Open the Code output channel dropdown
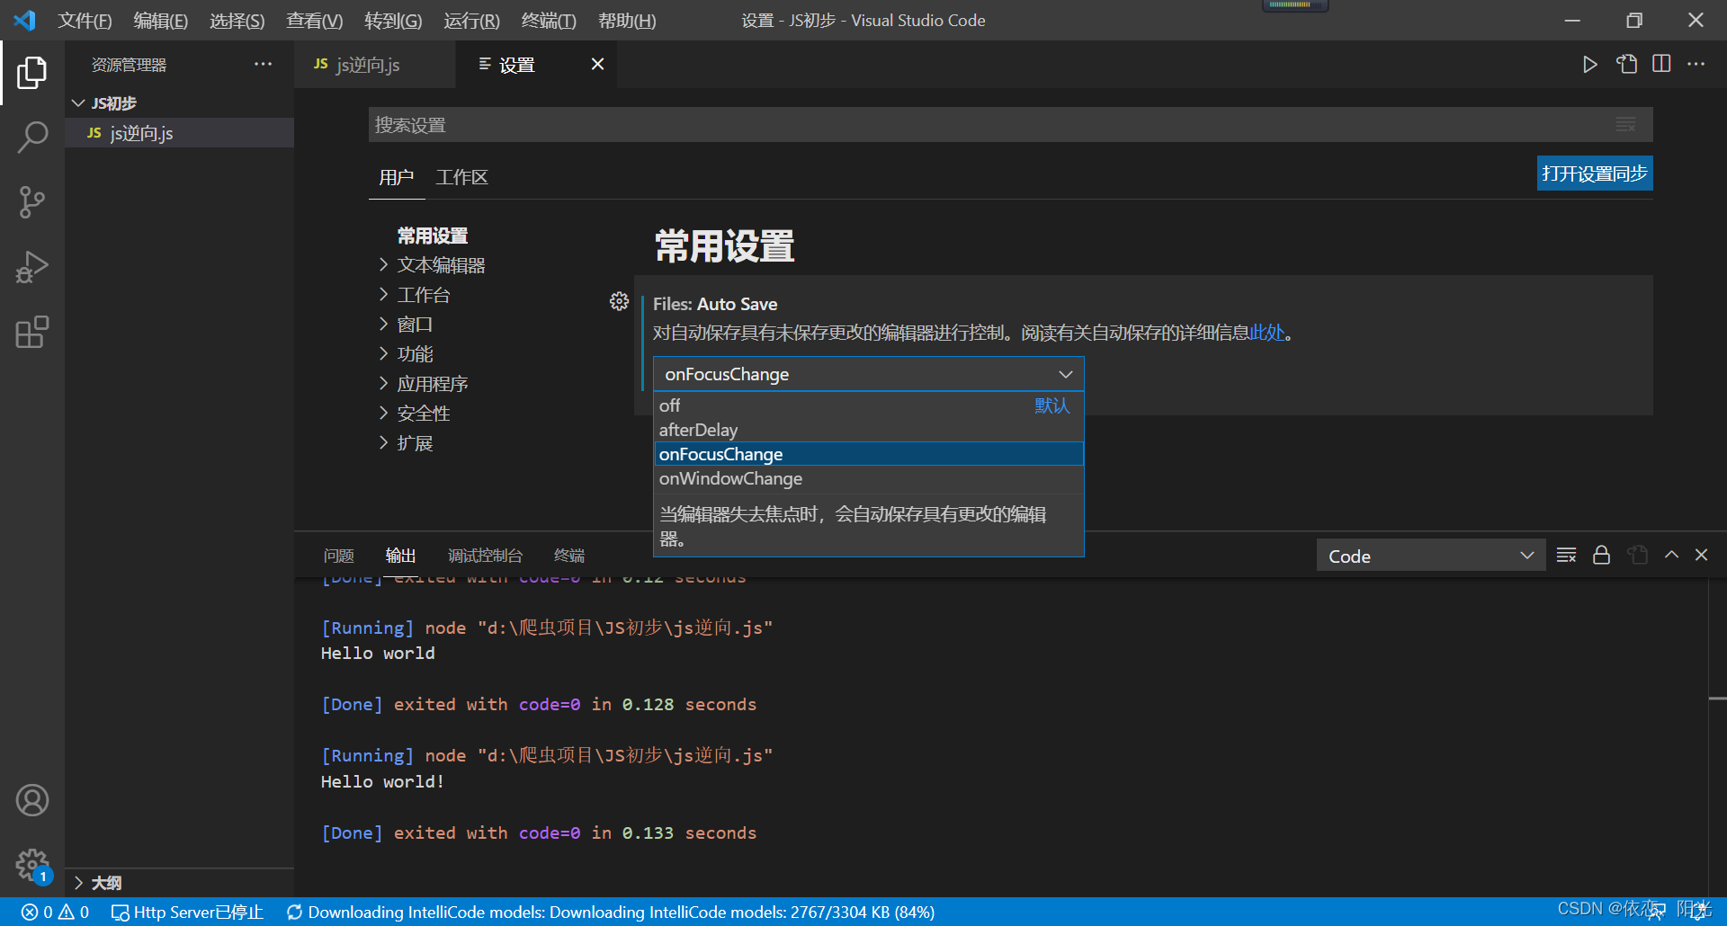The image size is (1727, 926). (x=1430, y=556)
